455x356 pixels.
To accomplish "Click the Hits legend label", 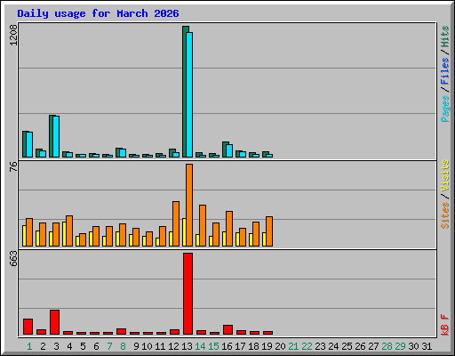I will coord(445,36).
